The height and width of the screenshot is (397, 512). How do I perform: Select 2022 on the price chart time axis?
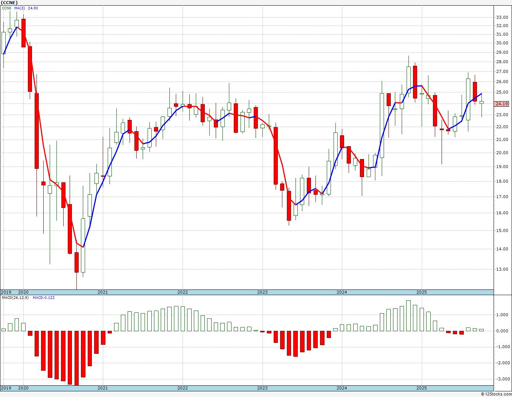[183, 292]
